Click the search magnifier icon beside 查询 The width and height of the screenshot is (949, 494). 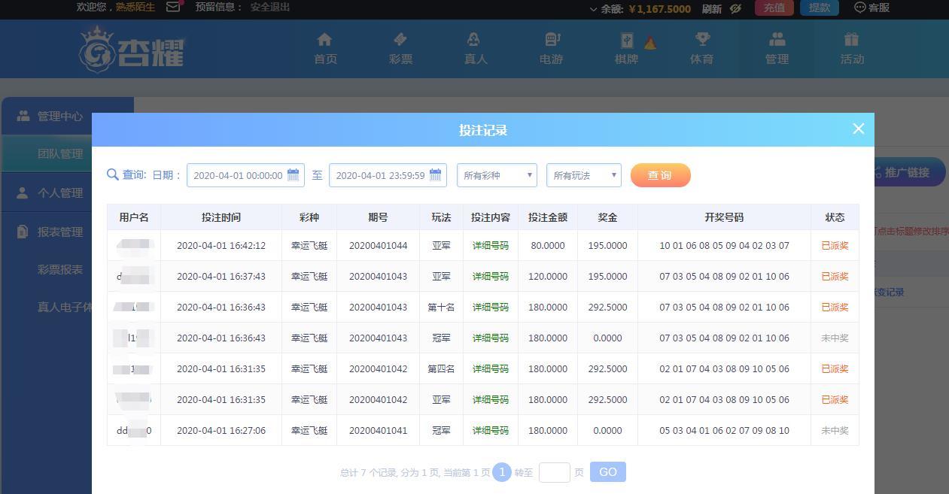pyautogui.click(x=113, y=175)
